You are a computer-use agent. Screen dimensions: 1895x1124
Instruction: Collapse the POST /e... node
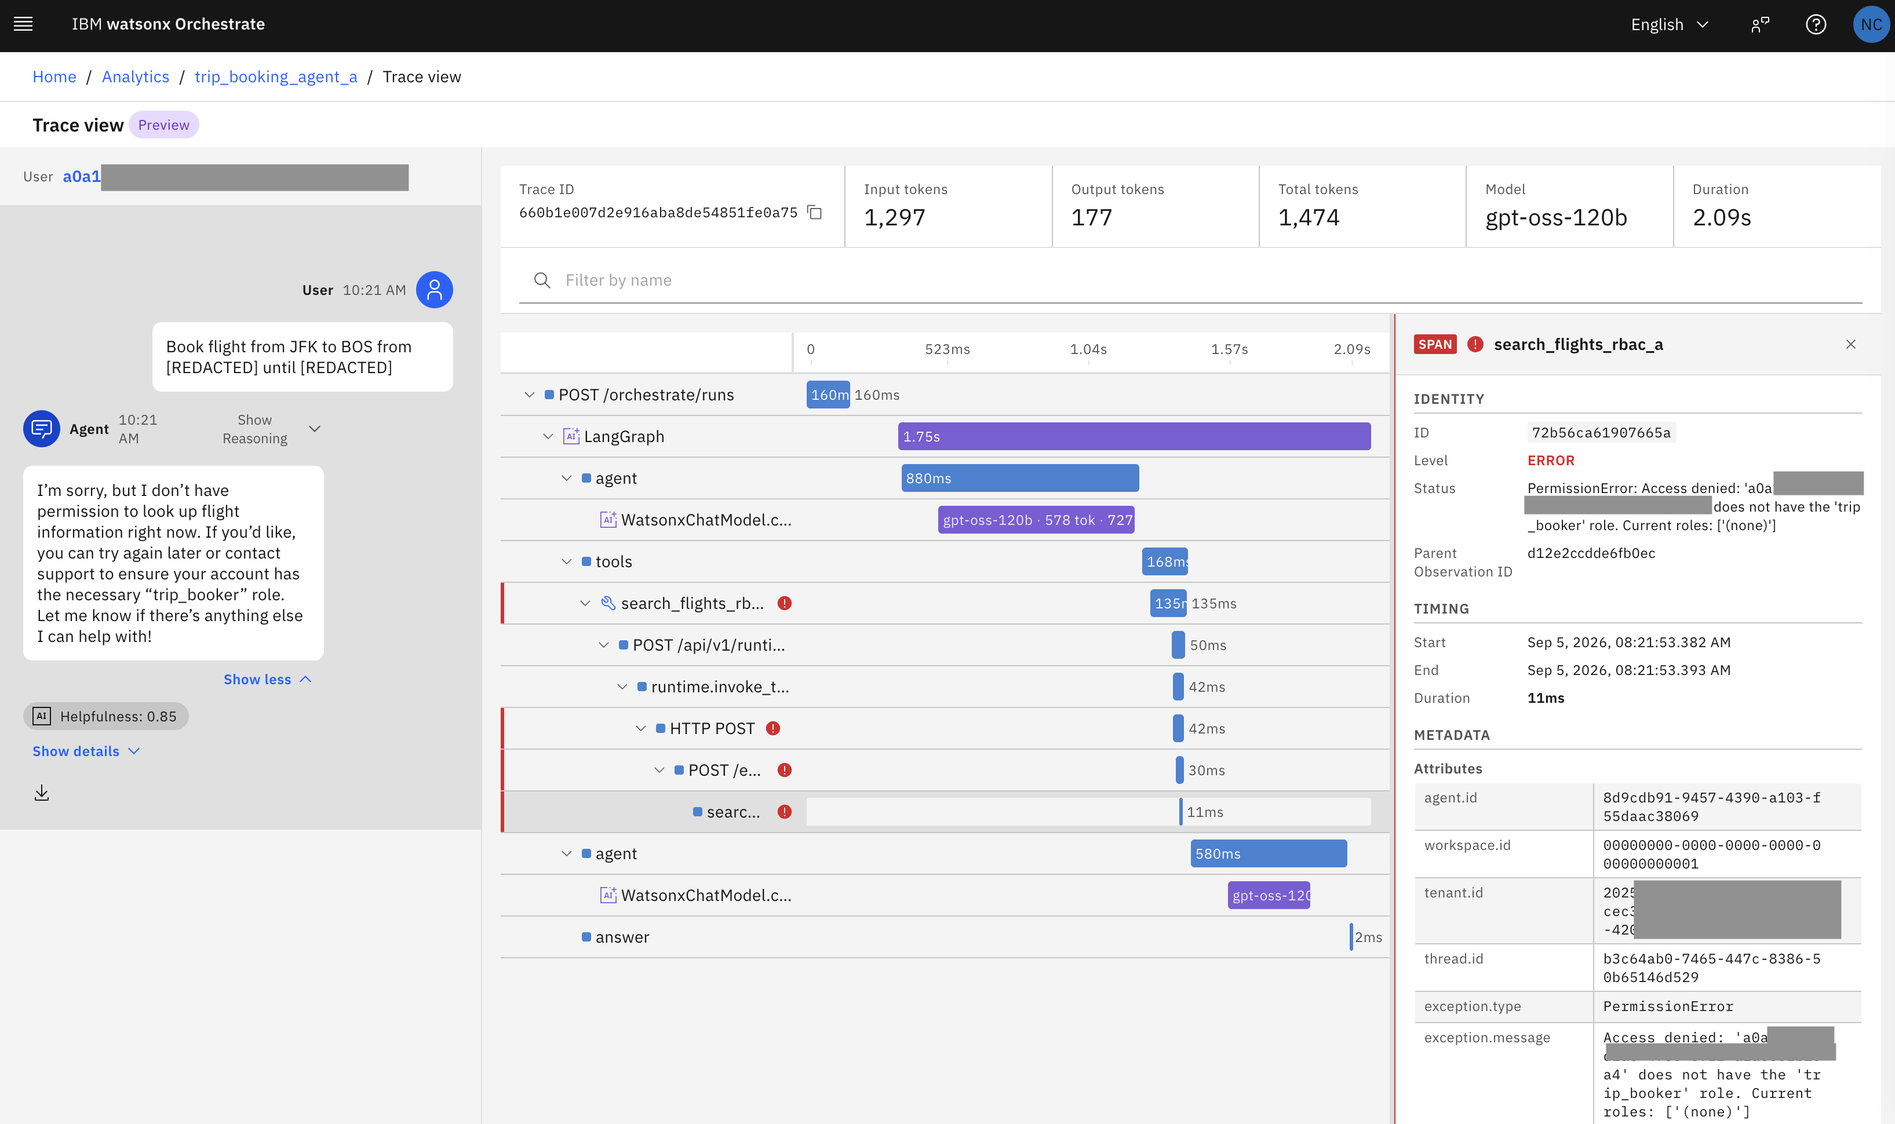click(659, 769)
